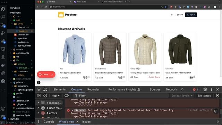Expand the 4 user messages group

pos(39,108)
